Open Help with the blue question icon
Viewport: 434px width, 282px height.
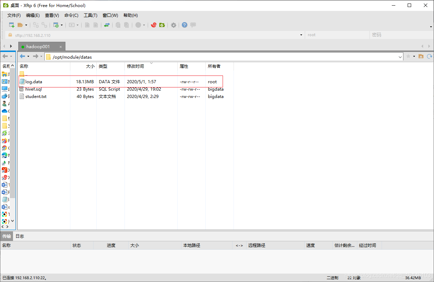click(x=185, y=25)
